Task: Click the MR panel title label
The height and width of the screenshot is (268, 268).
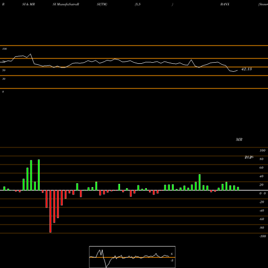Action: 239,139
